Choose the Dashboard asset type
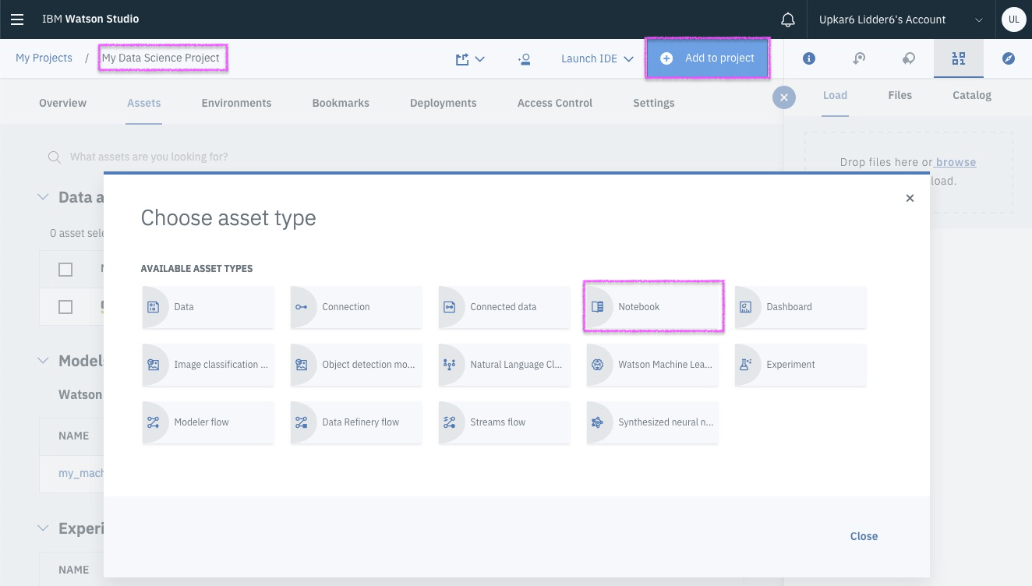 click(801, 307)
